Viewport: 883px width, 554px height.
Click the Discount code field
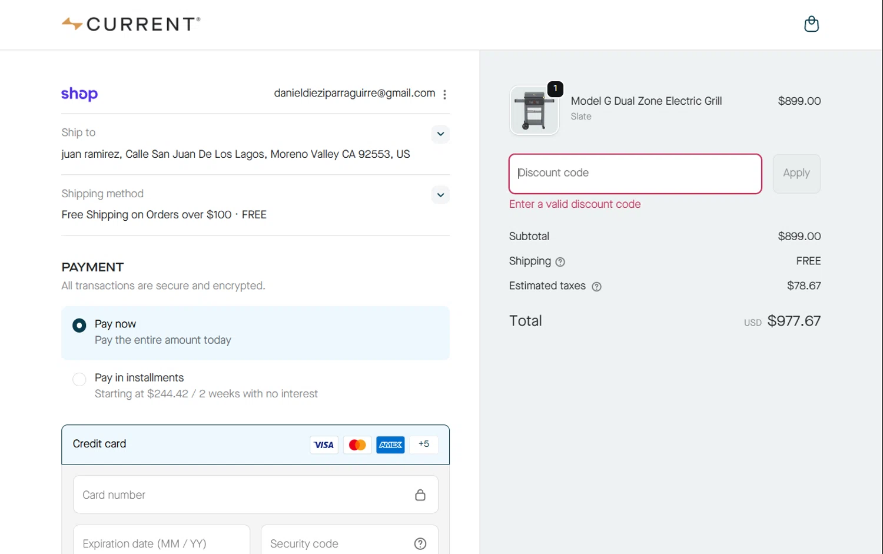point(635,174)
